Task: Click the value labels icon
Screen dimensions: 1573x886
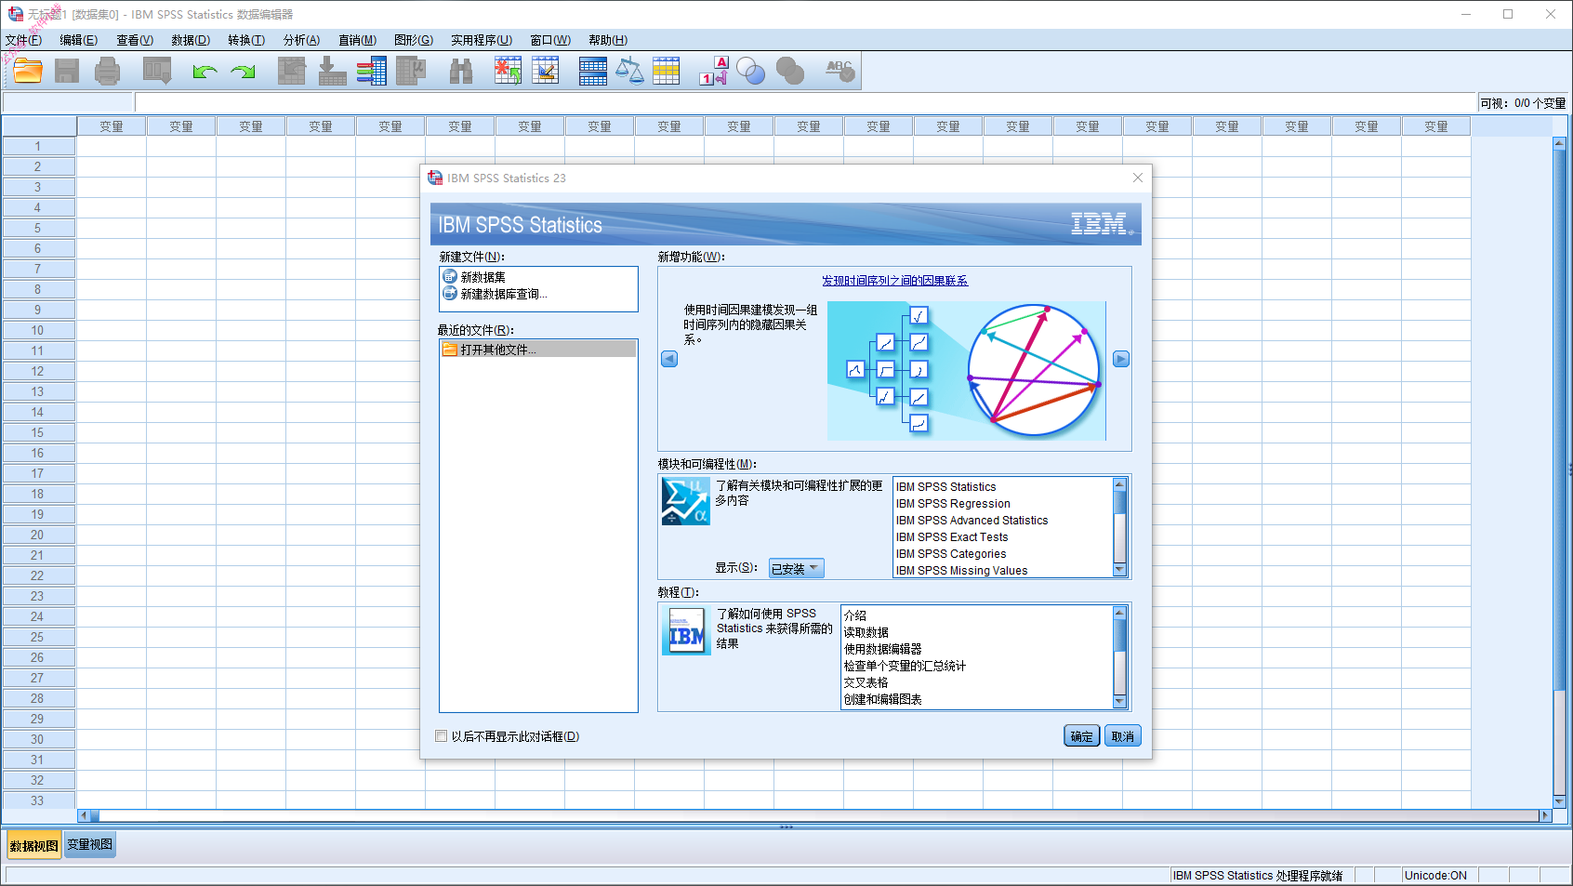Action: [x=714, y=71]
